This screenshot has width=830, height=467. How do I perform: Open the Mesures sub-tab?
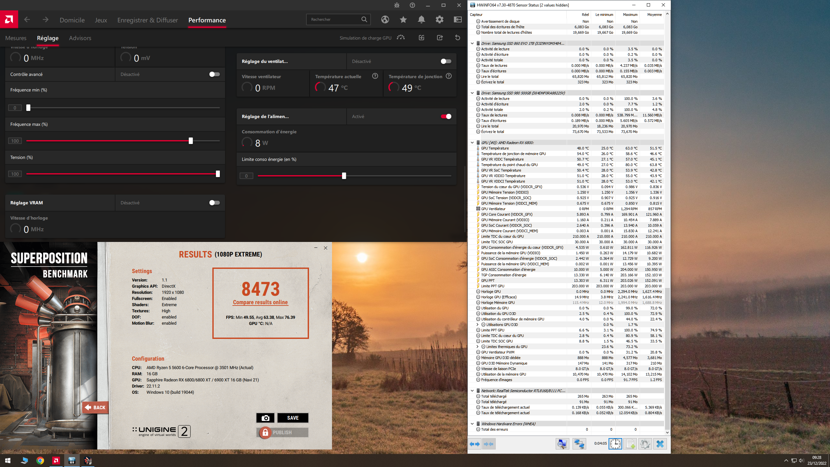coord(16,38)
